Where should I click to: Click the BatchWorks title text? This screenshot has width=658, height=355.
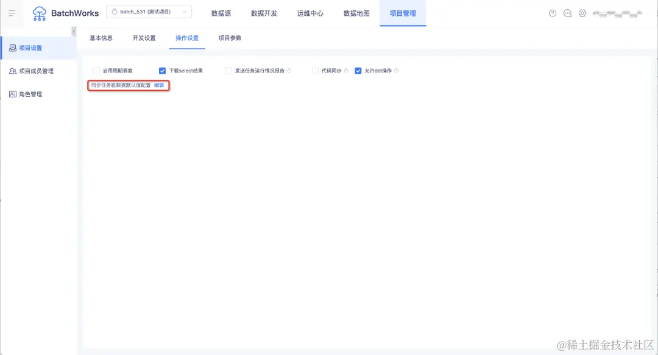tap(75, 13)
